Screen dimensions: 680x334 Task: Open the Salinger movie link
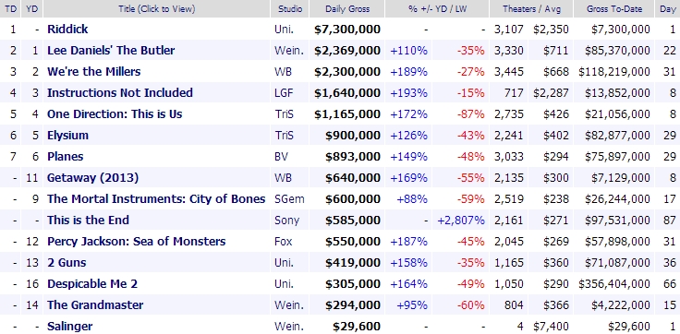pos(69,327)
